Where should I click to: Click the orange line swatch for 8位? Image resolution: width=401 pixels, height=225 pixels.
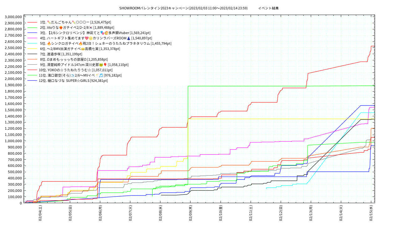32,59
